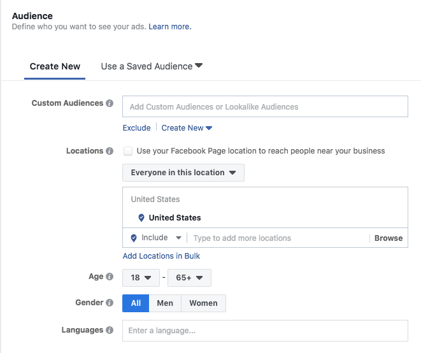421x353 pixels.
Task: Open the maximum age 65+ dropdown
Action: [x=189, y=278]
